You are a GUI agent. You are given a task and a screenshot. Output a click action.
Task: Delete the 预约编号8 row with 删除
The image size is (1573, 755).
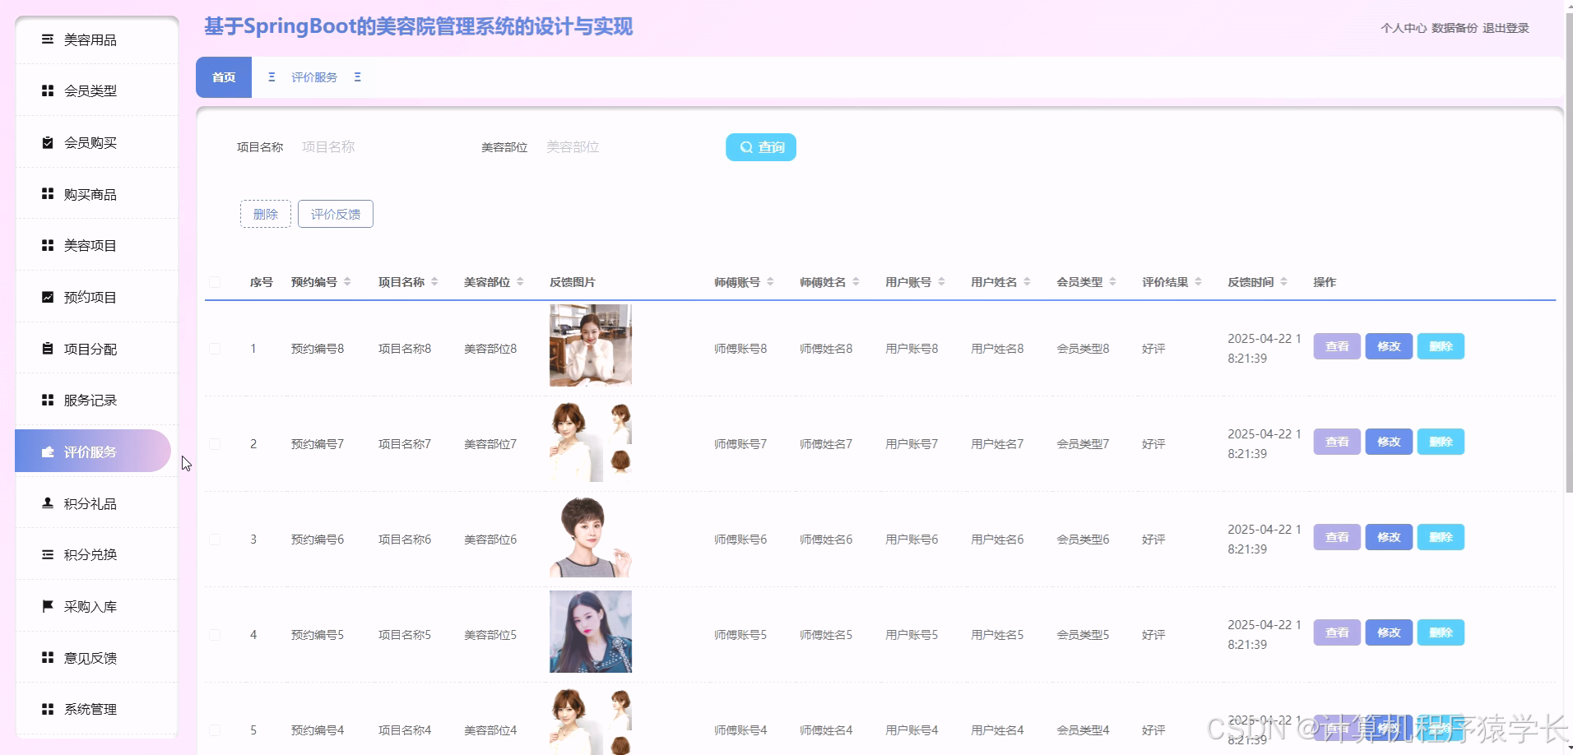(1441, 346)
